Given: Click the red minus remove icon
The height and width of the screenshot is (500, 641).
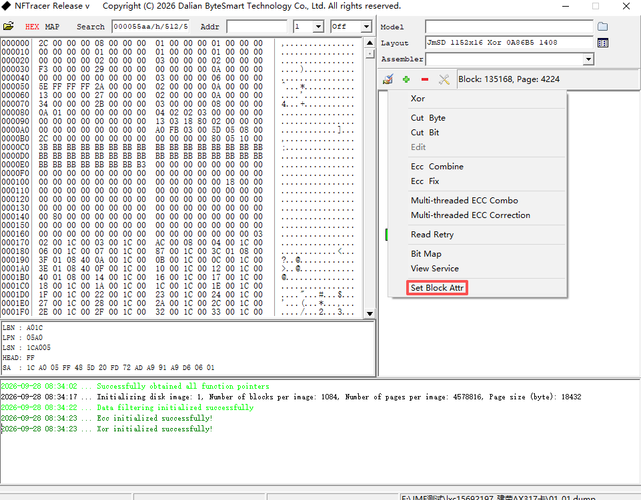Looking at the screenshot, I should tap(425, 79).
